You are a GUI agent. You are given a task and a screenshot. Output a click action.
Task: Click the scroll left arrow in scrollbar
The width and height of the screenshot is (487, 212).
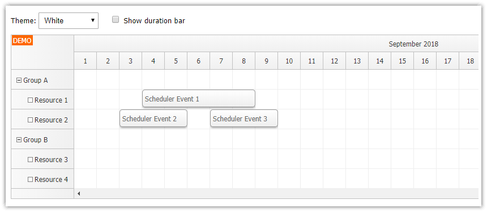tap(79, 194)
